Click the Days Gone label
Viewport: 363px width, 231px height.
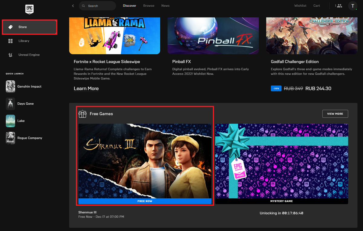(x=25, y=104)
